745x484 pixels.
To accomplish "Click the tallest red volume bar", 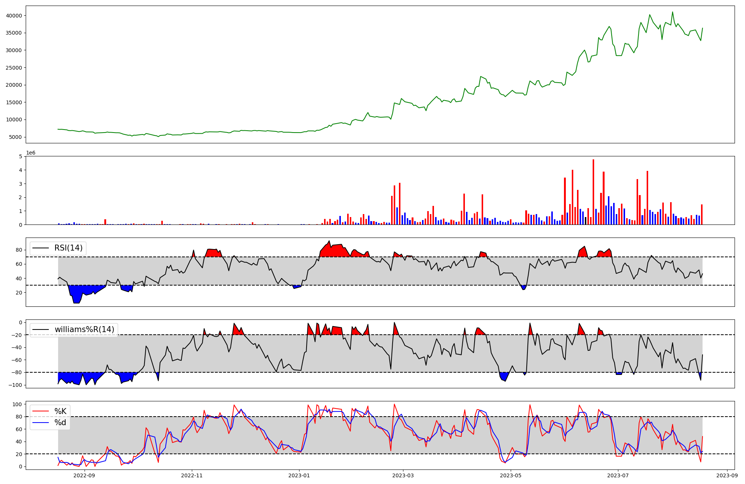I will tap(593, 192).
